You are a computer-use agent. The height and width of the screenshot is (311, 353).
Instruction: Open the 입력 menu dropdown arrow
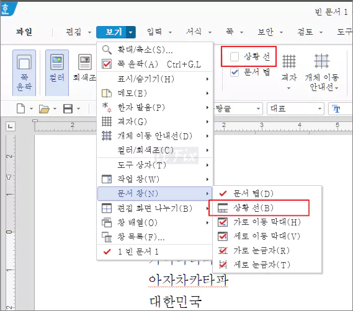pyautogui.click(x=170, y=33)
